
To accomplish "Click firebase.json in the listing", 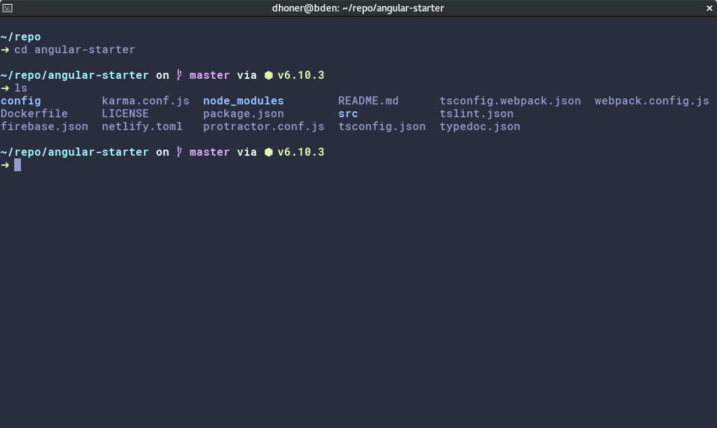I will click(45, 127).
